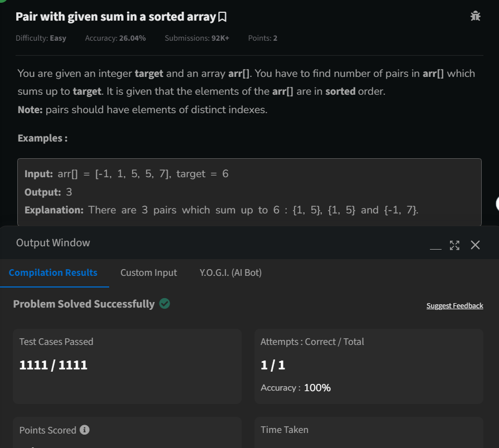Click the fullscreen arrows in Output Window header
The image size is (499, 448).
click(x=454, y=245)
